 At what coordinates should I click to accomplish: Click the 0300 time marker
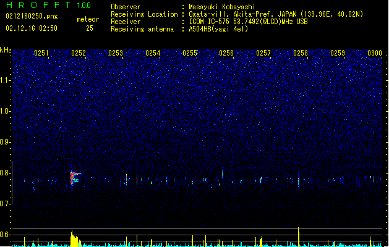tap(375, 53)
